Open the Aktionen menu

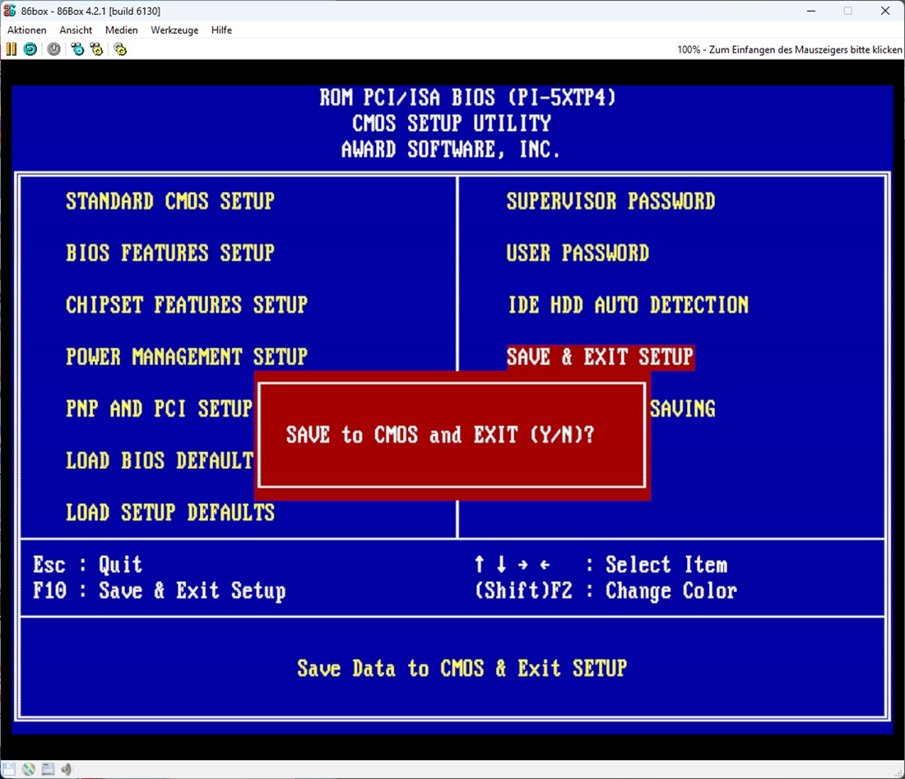tap(27, 30)
